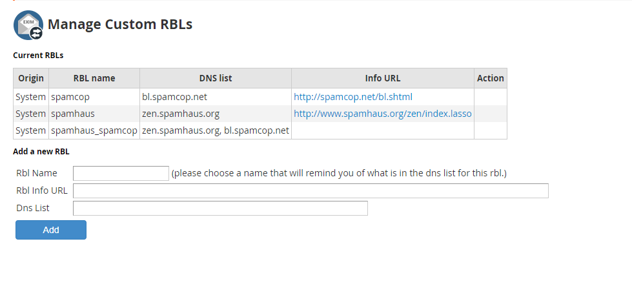
Task: Click the Manage Custom RBLs page heading
Action: (120, 25)
